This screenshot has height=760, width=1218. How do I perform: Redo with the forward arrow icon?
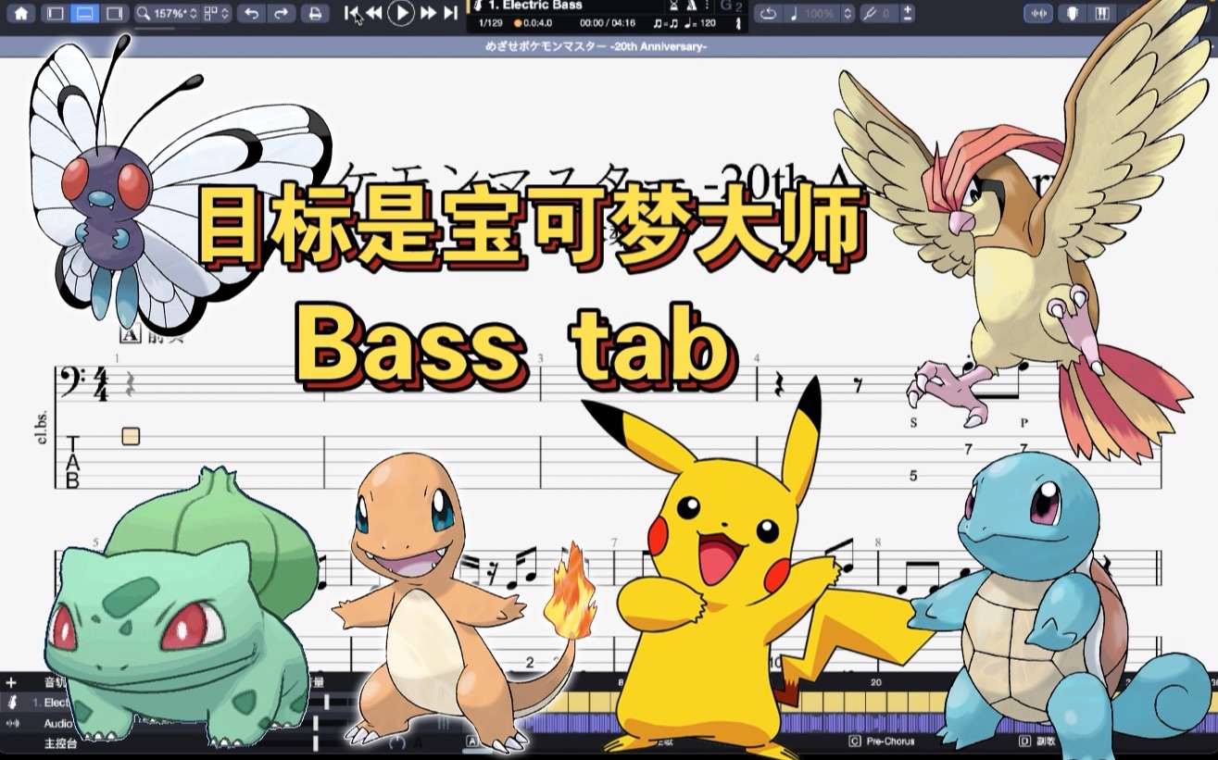282,14
